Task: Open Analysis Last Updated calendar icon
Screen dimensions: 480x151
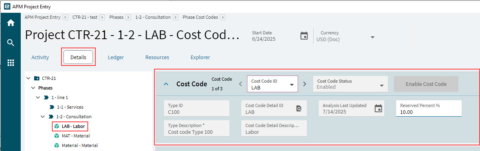Action: pos(378,108)
